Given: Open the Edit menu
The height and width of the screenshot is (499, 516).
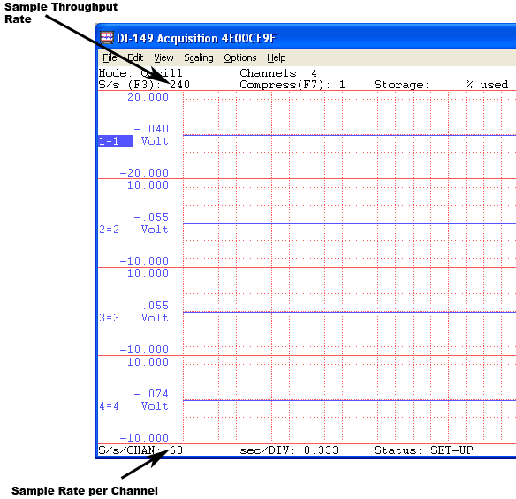Looking at the screenshot, I should pos(135,57).
